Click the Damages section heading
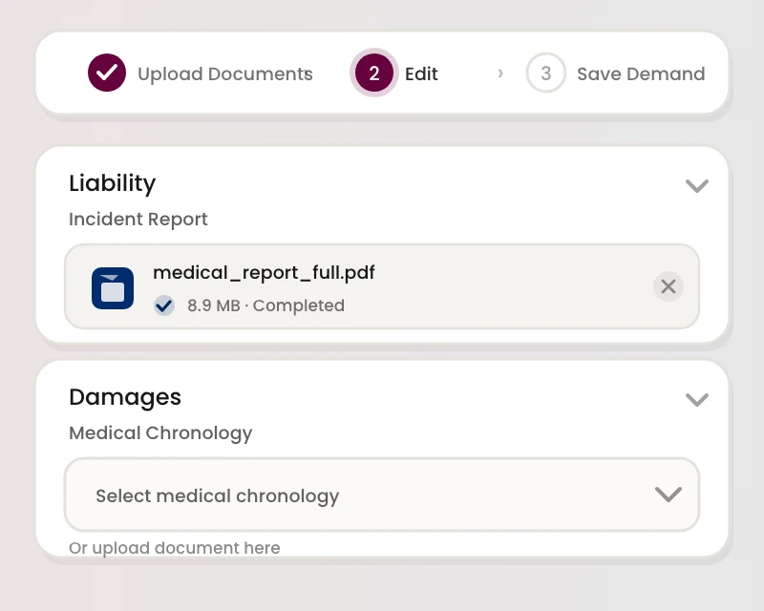Screen dimensions: 764x611 tap(125, 397)
